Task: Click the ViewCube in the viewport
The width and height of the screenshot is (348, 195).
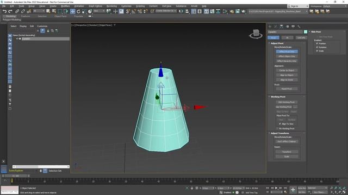Action: point(256,34)
